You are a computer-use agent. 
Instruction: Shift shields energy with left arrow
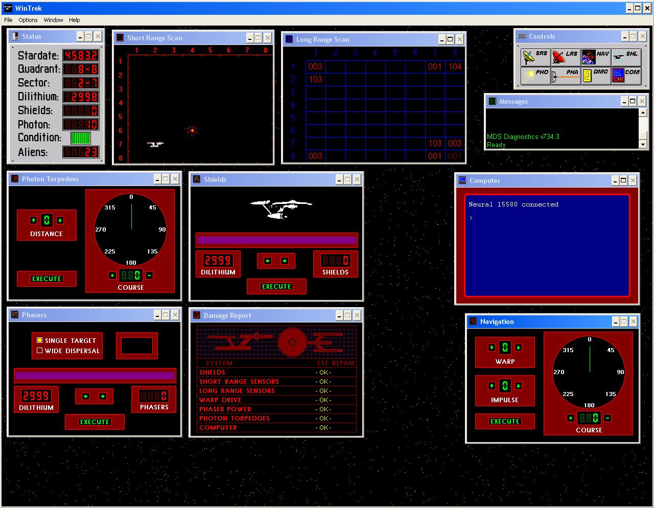[268, 261]
